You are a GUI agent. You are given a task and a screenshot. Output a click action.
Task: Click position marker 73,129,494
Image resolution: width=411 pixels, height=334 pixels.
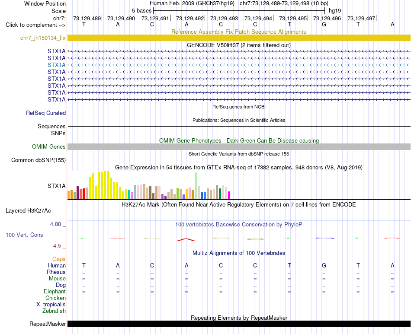pyautogui.click(x=258, y=18)
